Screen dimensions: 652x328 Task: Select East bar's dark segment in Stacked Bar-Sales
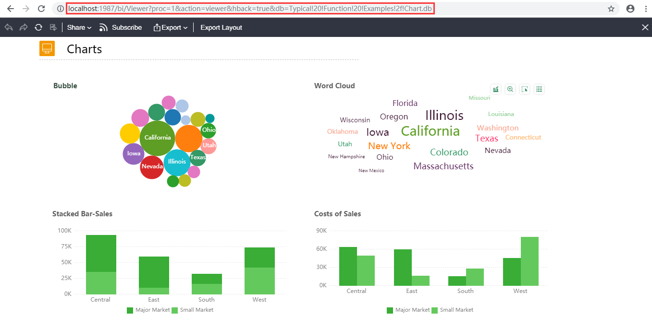click(154, 272)
